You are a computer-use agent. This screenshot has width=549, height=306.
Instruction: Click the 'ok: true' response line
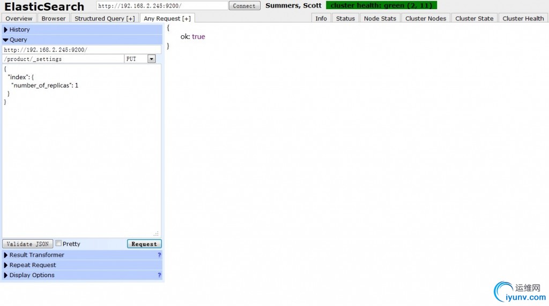click(x=192, y=36)
